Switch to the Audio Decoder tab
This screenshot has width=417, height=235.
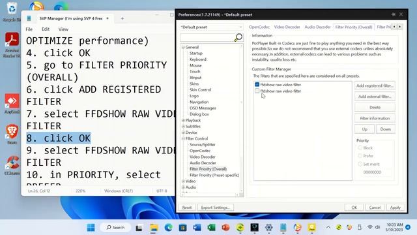317,27
